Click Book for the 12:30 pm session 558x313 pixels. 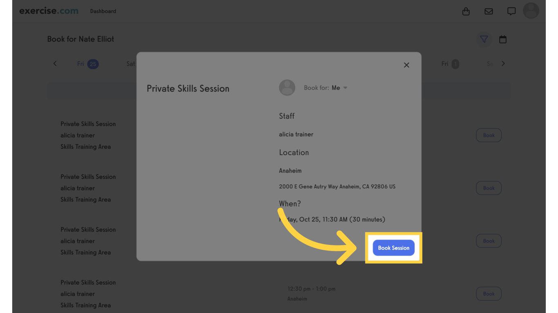click(489, 294)
